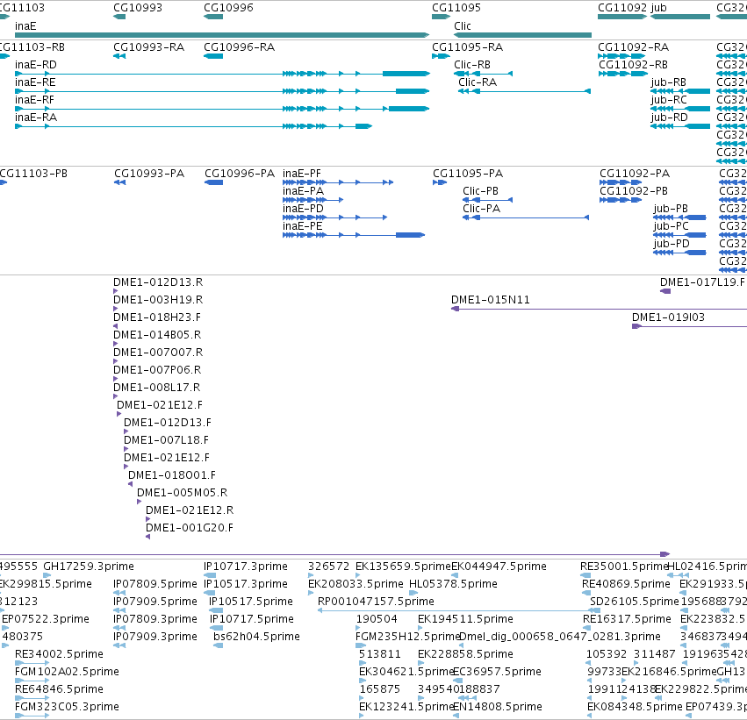Image resolution: width=747 pixels, height=720 pixels.
Task: Select EST label bs62h04.5prime
Action: (x=257, y=636)
